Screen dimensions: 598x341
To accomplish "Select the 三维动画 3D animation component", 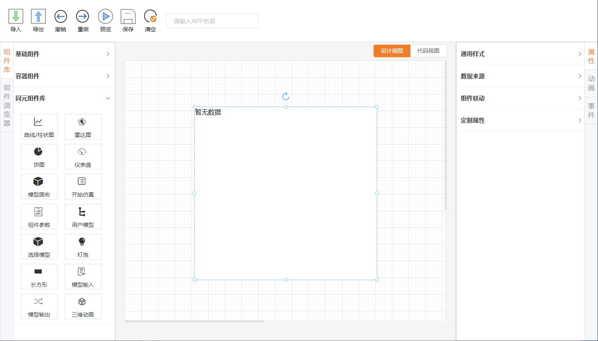I will (x=83, y=306).
